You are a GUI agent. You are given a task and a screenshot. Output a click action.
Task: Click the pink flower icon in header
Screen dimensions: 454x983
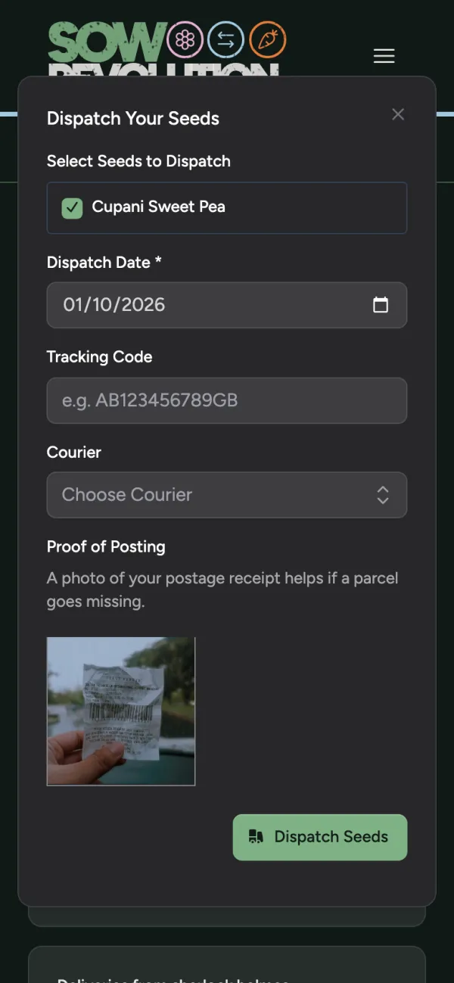[185, 40]
